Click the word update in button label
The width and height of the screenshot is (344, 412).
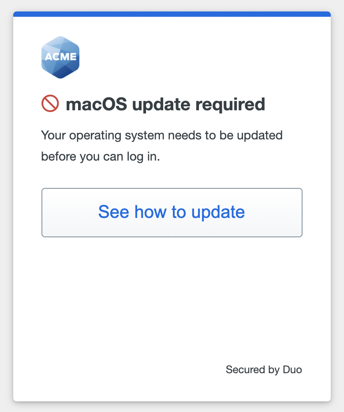pyautogui.click(x=218, y=212)
